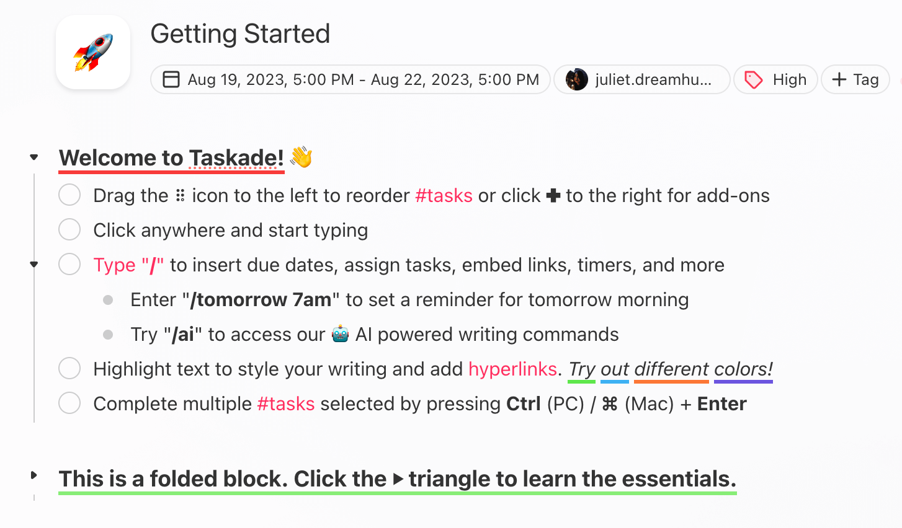Click the plus icon inside the Tag button
The height and width of the screenshot is (528, 902).
click(x=839, y=79)
